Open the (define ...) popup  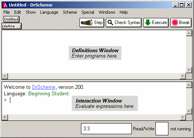point(11,26)
